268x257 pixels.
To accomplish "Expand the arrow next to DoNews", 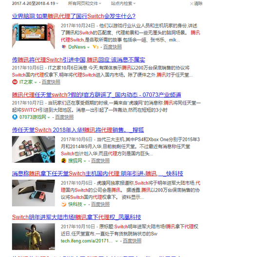I will [x=88, y=47].
